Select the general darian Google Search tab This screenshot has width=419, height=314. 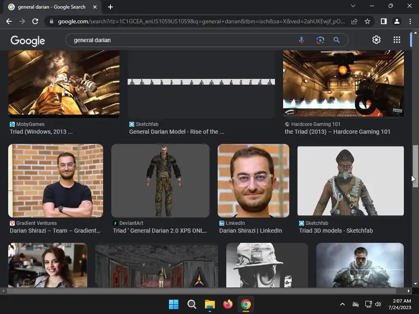pyautogui.click(x=52, y=7)
